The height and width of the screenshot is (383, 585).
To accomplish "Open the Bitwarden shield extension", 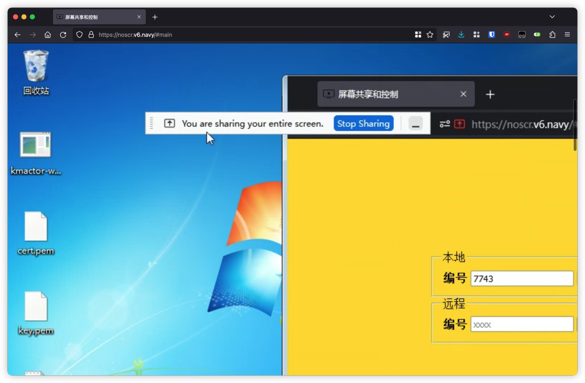I will pyautogui.click(x=492, y=35).
